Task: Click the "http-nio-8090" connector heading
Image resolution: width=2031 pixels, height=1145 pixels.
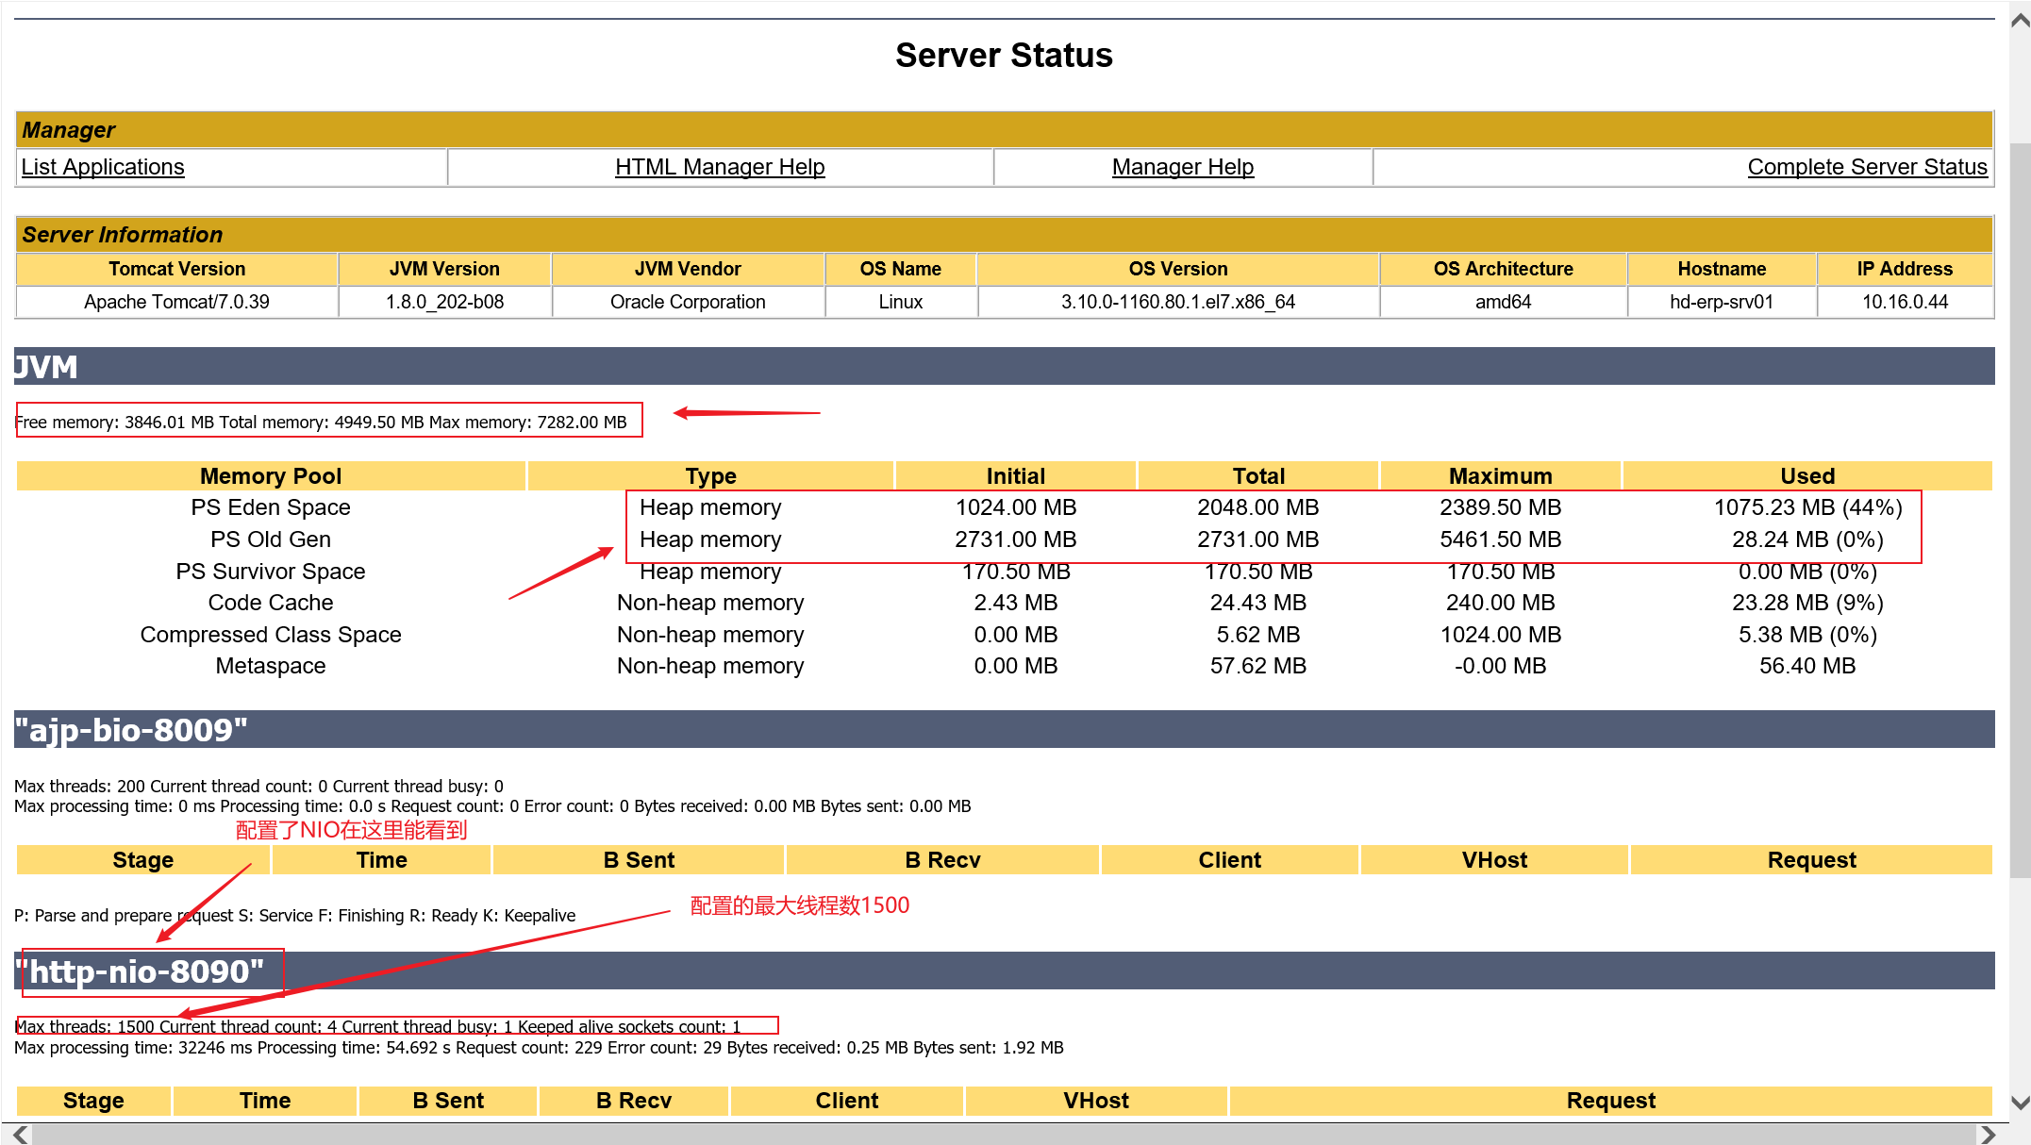Action: [x=140, y=971]
